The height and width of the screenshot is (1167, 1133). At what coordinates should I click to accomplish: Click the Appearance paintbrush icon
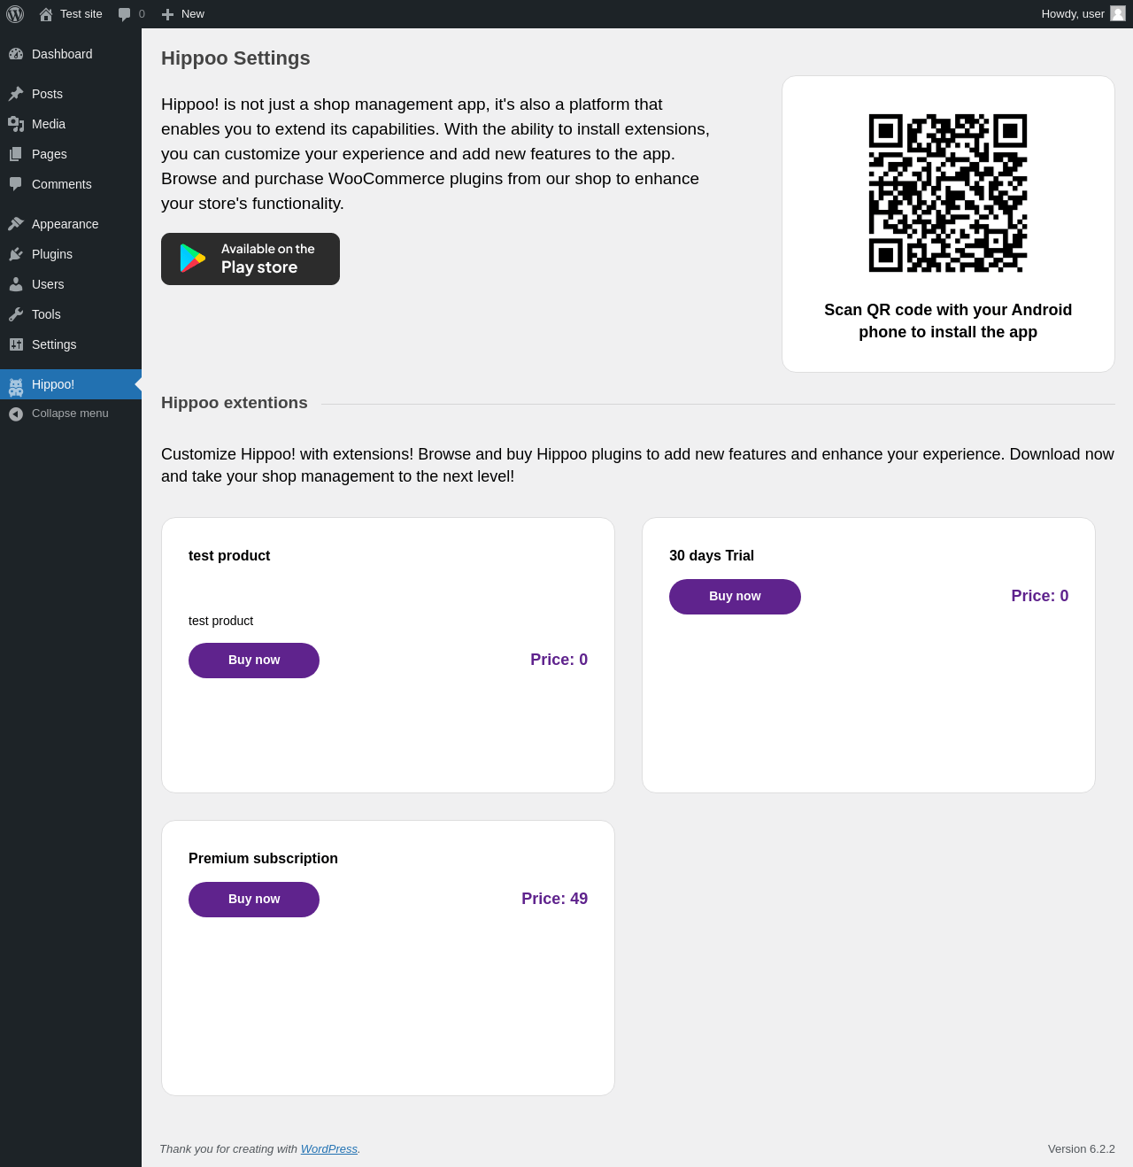tap(16, 224)
